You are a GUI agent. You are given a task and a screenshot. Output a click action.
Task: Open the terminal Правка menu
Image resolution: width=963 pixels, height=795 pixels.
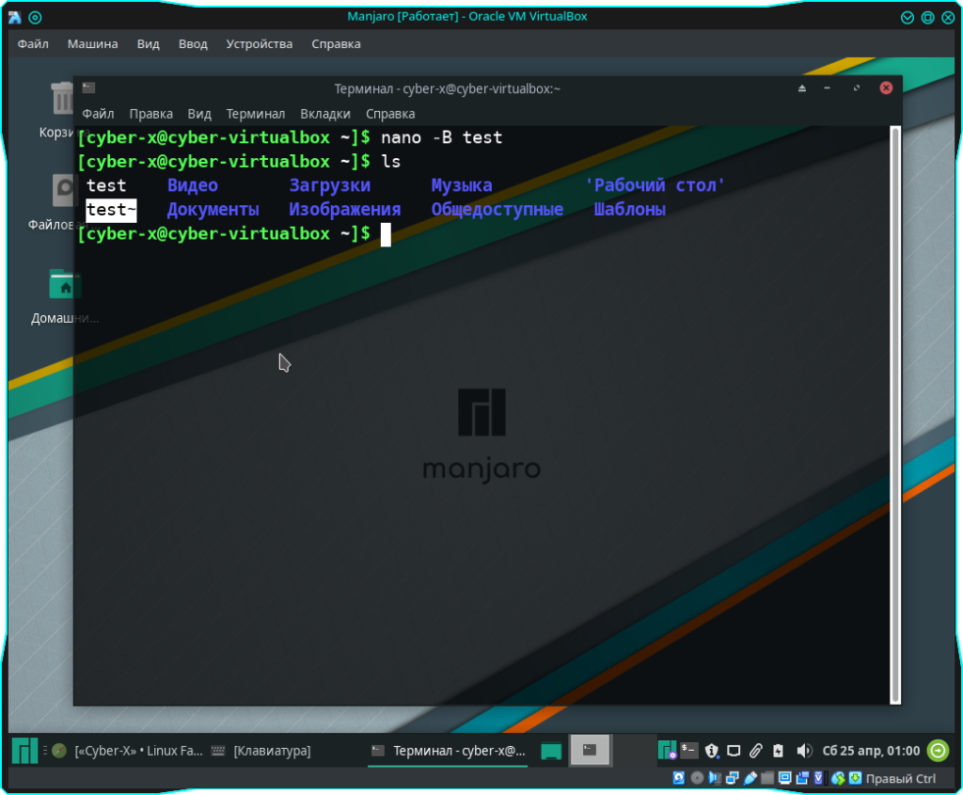(x=150, y=114)
